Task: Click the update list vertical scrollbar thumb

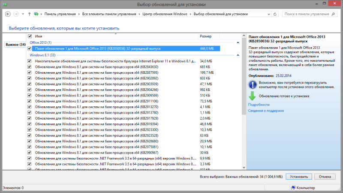Action: (x=244, y=76)
